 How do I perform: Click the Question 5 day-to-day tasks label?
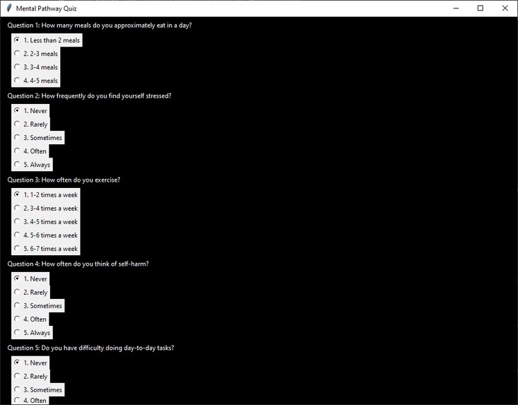coord(90,348)
